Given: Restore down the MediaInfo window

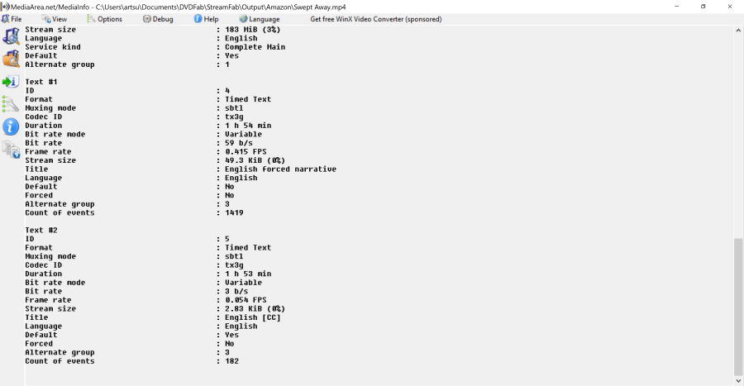Looking at the screenshot, I should [x=703, y=7].
